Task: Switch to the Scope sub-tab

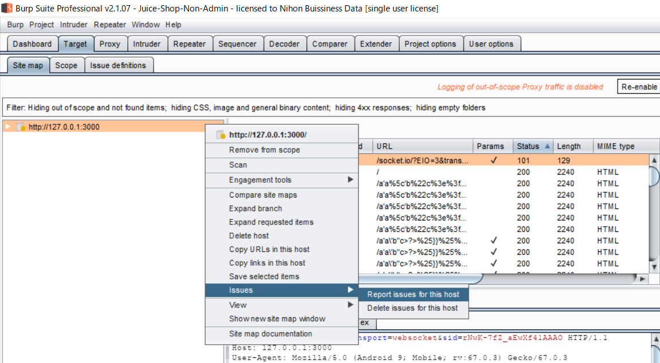Action: (66, 65)
